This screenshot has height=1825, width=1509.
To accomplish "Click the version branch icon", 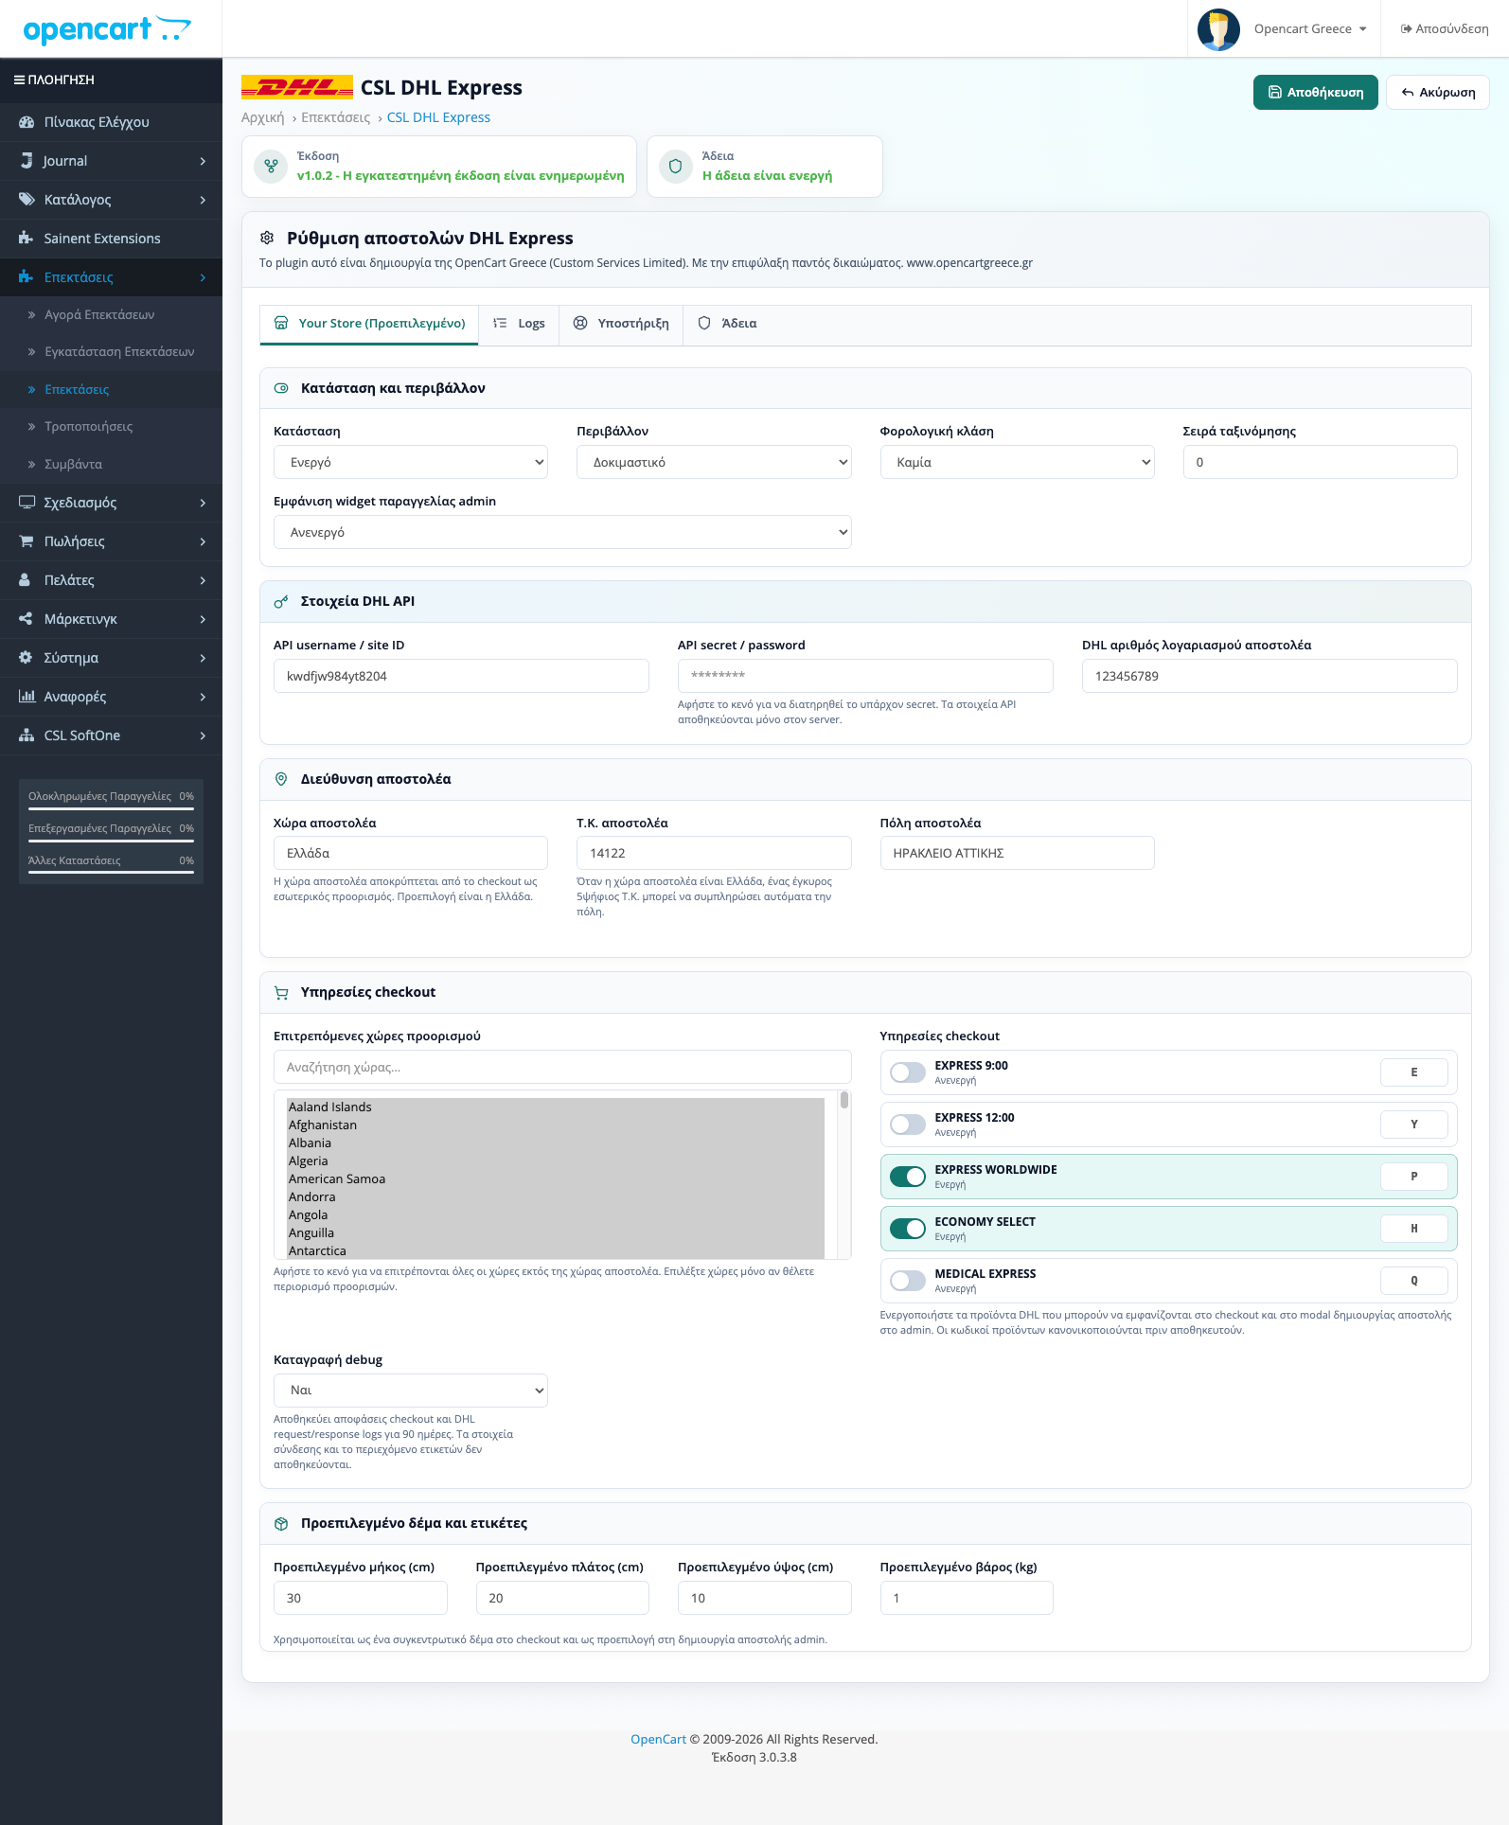I will [x=272, y=167].
